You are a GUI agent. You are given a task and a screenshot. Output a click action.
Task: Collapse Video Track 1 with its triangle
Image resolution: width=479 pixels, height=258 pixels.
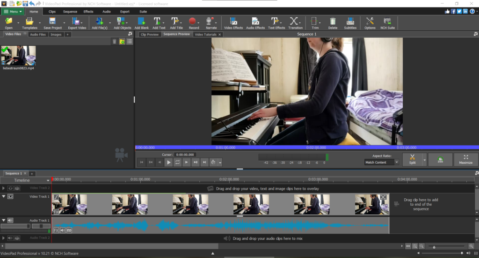(4, 197)
